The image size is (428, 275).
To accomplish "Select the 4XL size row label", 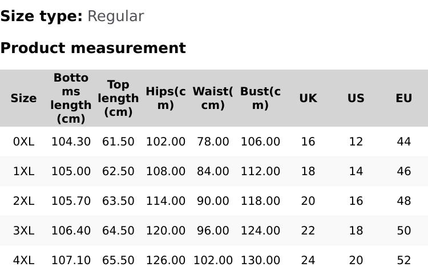I will pos(23,260).
